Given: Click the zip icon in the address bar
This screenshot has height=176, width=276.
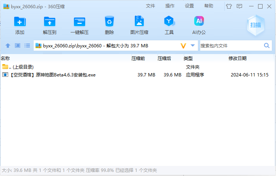Looking at the screenshot, I should coord(38,46).
